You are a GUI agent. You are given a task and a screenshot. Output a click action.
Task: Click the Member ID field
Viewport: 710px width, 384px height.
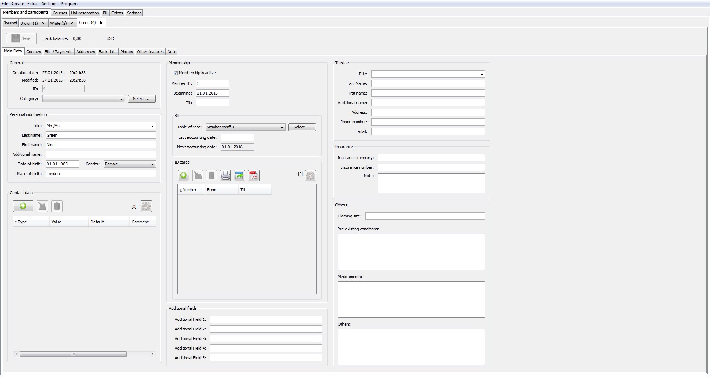click(x=213, y=84)
